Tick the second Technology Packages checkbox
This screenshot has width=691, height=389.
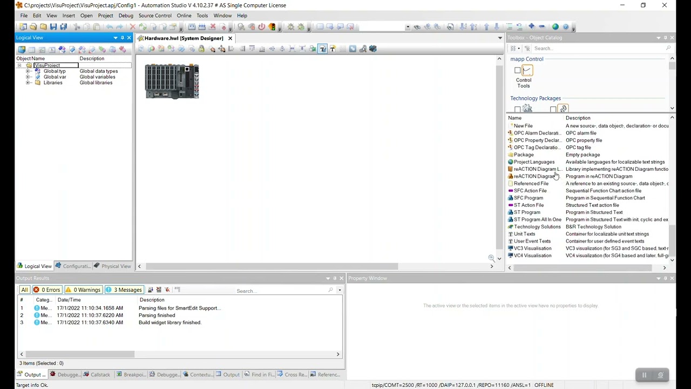(x=553, y=110)
